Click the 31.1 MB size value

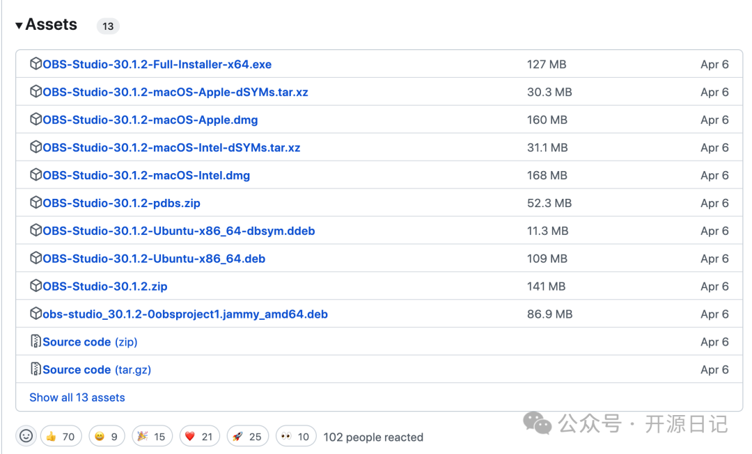pos(547,147)
